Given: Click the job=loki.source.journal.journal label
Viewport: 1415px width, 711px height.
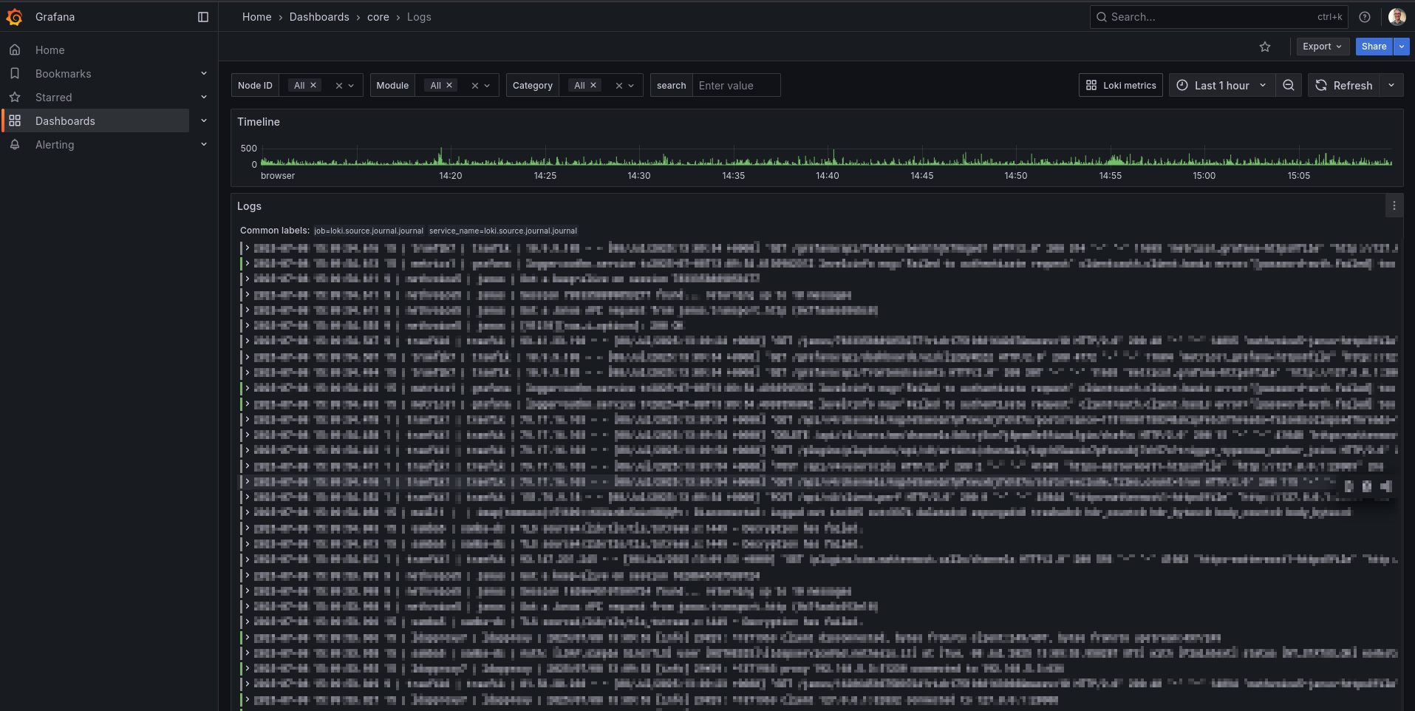Looking at the screenshot, I should [x=369, y=231].
